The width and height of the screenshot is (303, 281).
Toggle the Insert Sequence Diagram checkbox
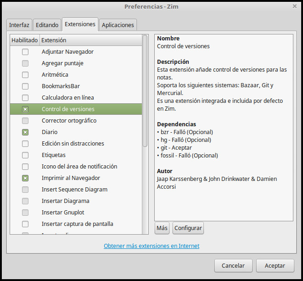pos(25,190)
